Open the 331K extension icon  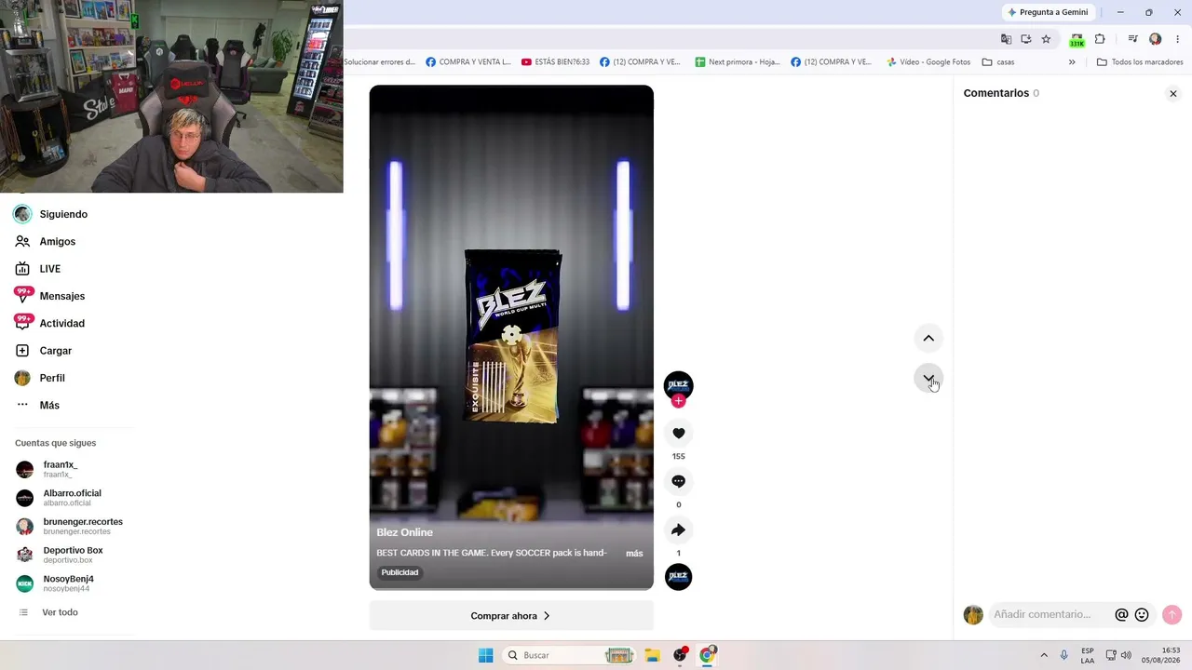pyautogui.click(x=1077, y=40)
